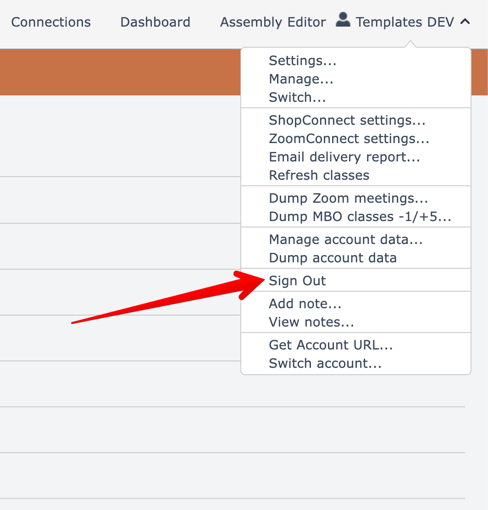Choose Add note... from the menu

tap(305, 304)
